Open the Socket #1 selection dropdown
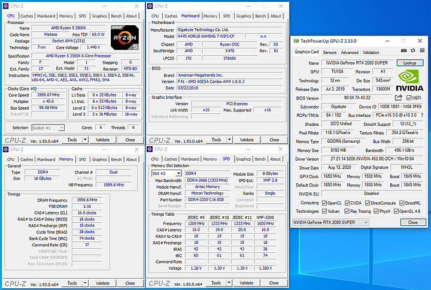Image resolution: width=431 pixels, height=290 pixels. [x=48, y=128]
